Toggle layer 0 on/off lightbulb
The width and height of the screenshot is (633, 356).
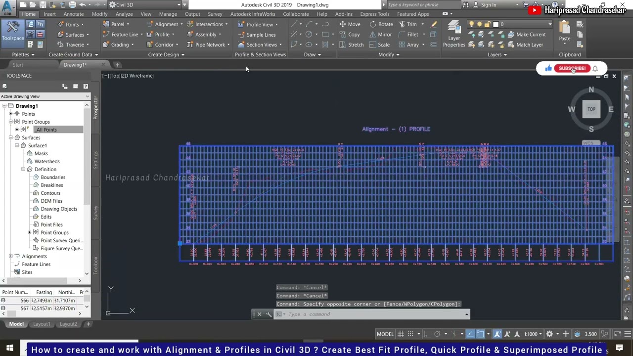pyautogui.click(x=471, y=24)
